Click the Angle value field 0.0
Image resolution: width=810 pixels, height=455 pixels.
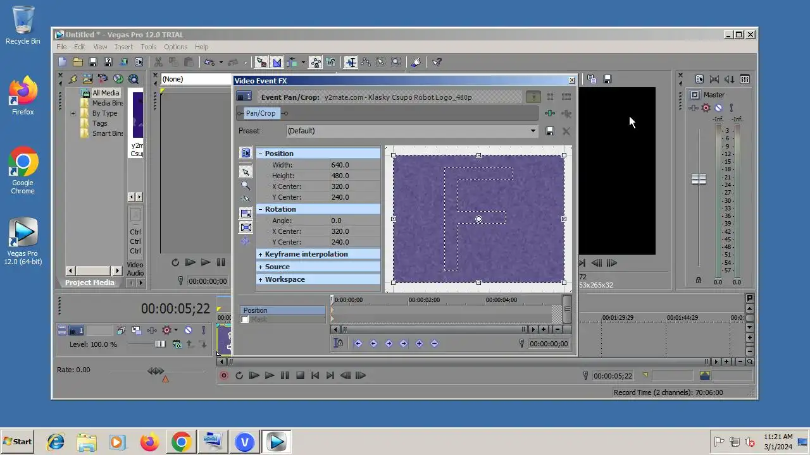[354, 221]
